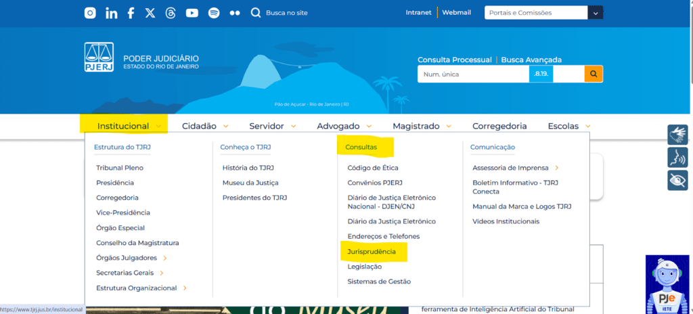Open the Instagram social icon
The image size is (693, 314).
pyautogui.click(x=90, y=13)
